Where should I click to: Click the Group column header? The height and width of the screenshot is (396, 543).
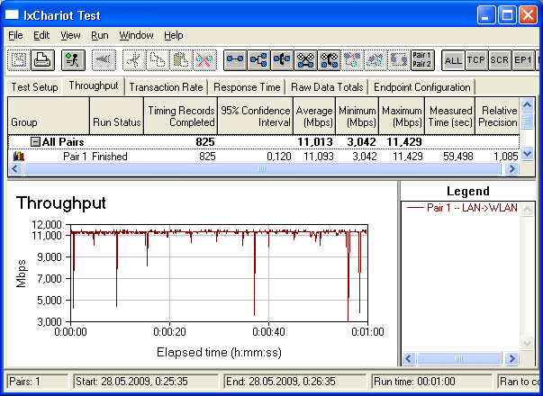(x=49, y=116)
